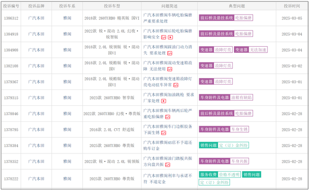309x190 pixels.
Task: Click 车身生锈 tag in row 1378795
Action: (239, 129)
